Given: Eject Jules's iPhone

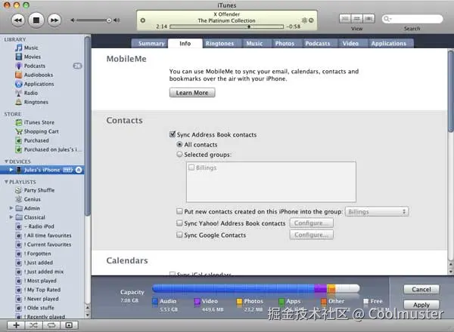Looking at the screenshot, I should click(79, 170).
